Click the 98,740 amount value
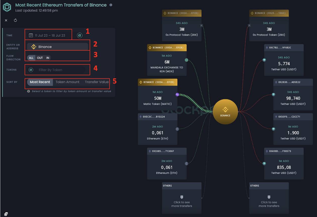Image resolution: width=317 pixels, height=217 pixels. click(293, 98)
